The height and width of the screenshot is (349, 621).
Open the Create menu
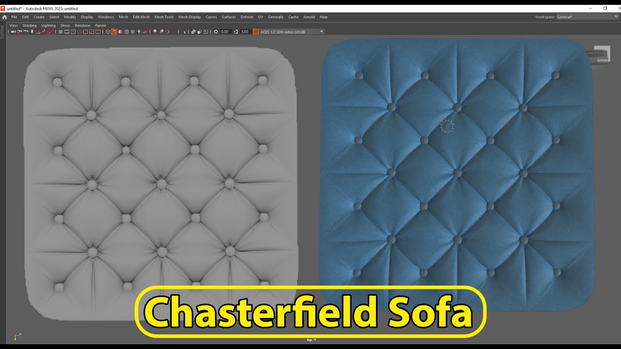(39, 17)
